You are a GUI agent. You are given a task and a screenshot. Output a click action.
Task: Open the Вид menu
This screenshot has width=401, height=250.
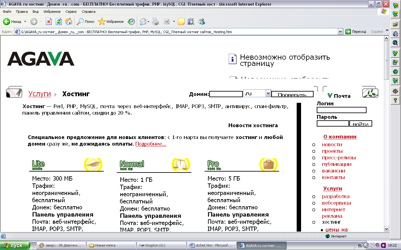[x=36, y=12]
